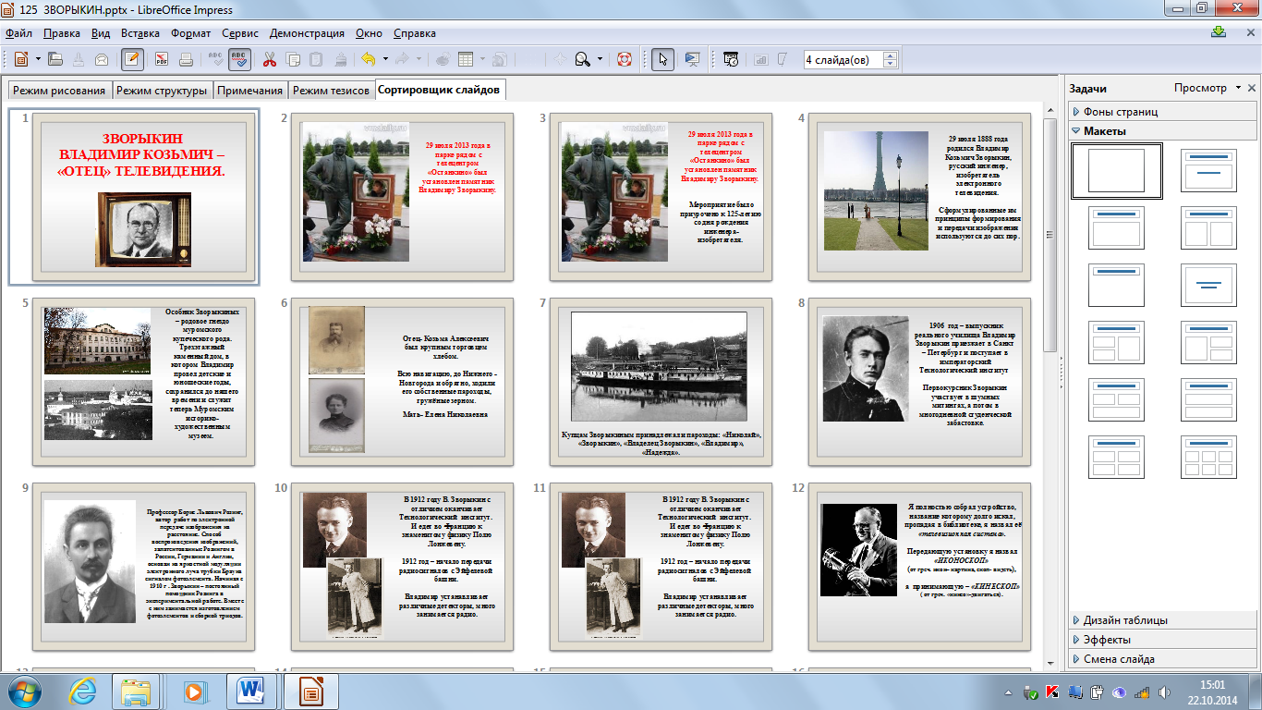1262x710 pixels.
Task: Select slide 7 with the steamship photo
Action: tap(661, 382)
